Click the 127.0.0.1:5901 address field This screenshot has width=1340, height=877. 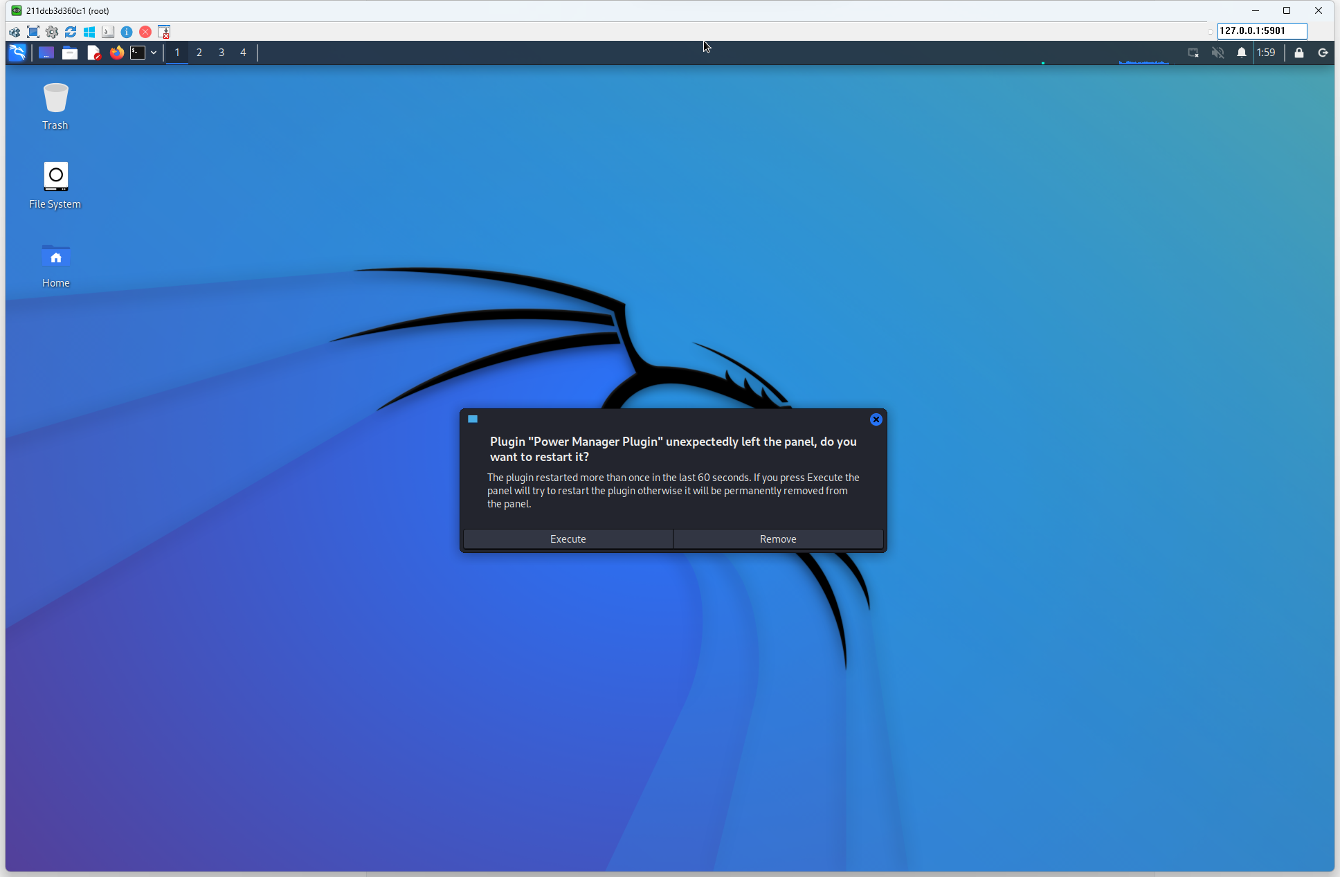pos(1261,30)
